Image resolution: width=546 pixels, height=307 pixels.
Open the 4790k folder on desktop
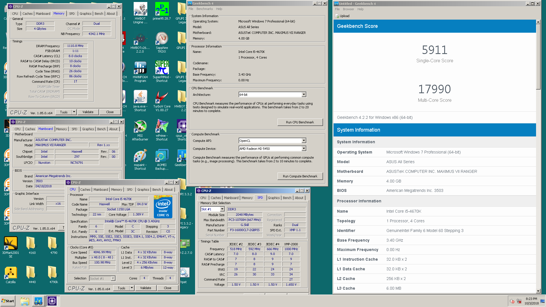54,275
